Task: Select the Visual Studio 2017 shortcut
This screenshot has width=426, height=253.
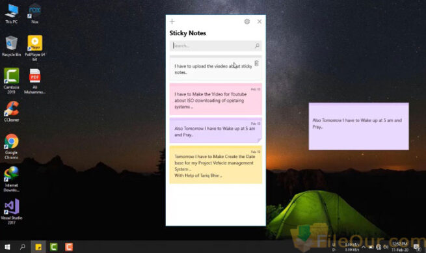Action: coord(12,211)
